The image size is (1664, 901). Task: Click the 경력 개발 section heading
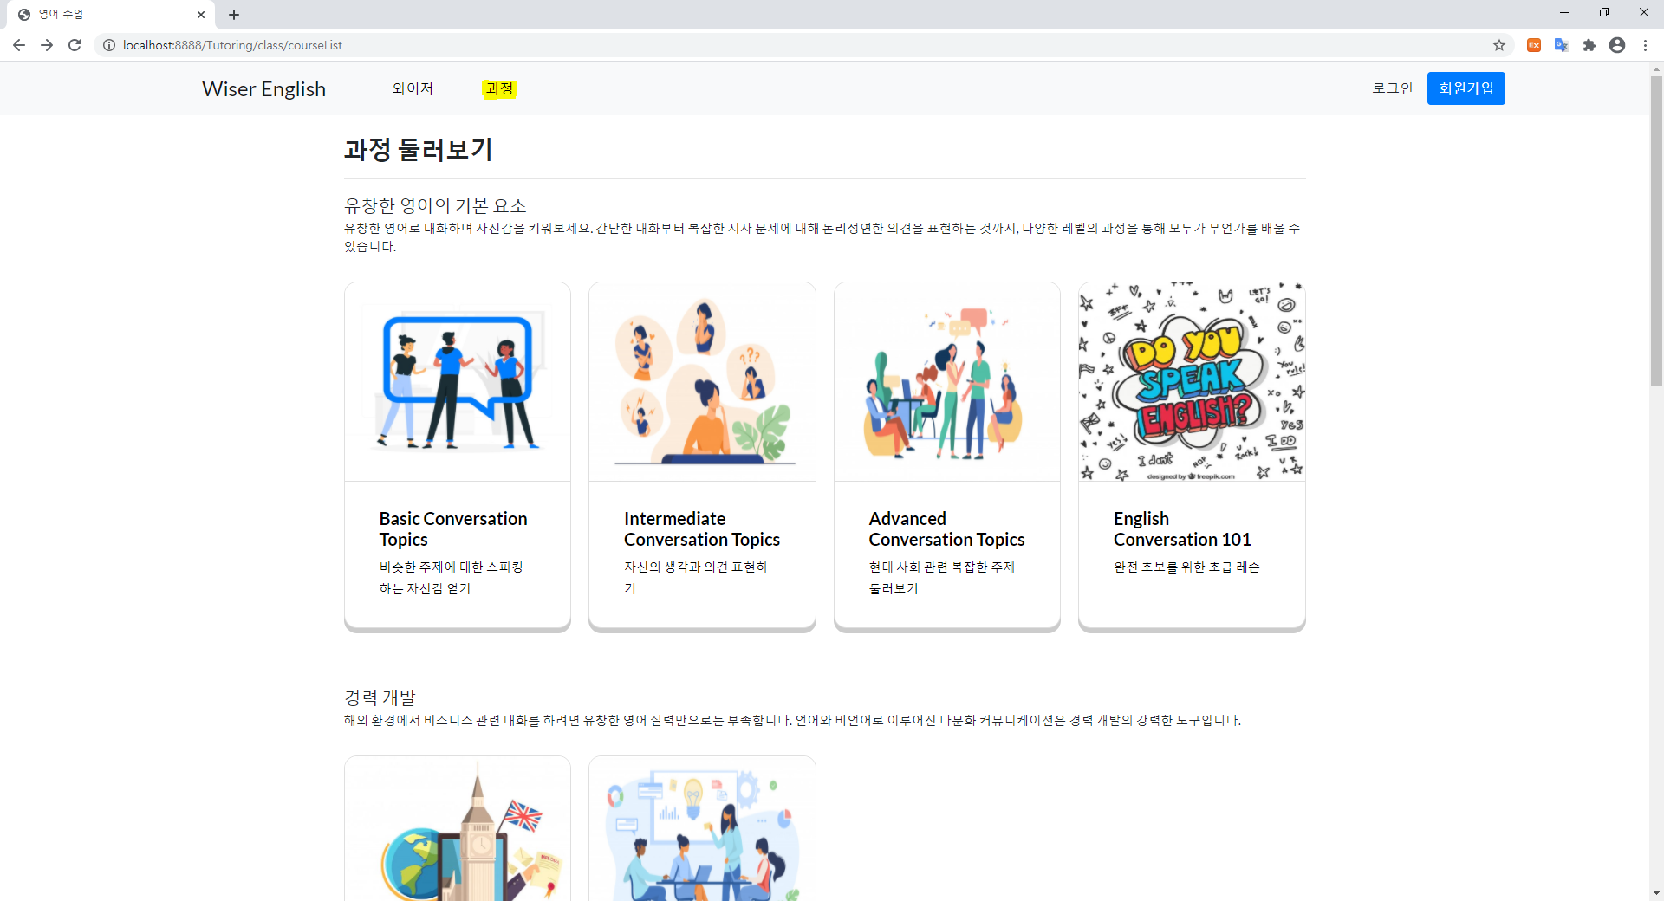[x=380, y=697]
